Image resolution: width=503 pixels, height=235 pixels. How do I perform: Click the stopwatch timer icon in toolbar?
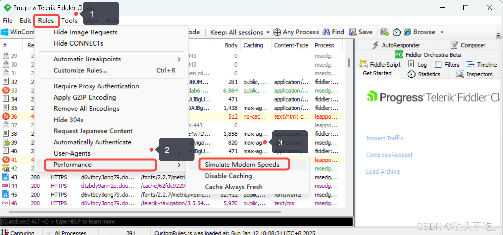point(396,32)
